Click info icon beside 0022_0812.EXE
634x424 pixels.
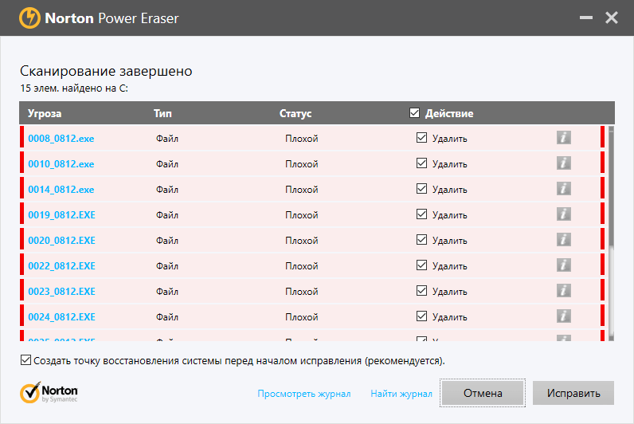coord(564,265)
